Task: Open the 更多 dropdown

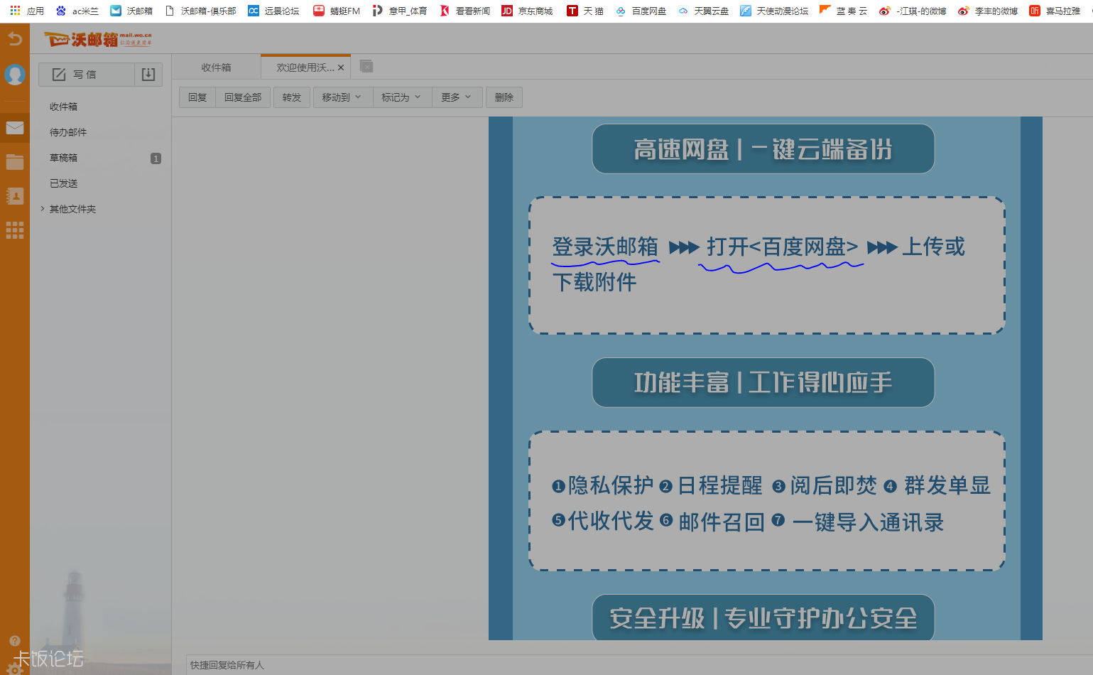Action: point(457,97)
